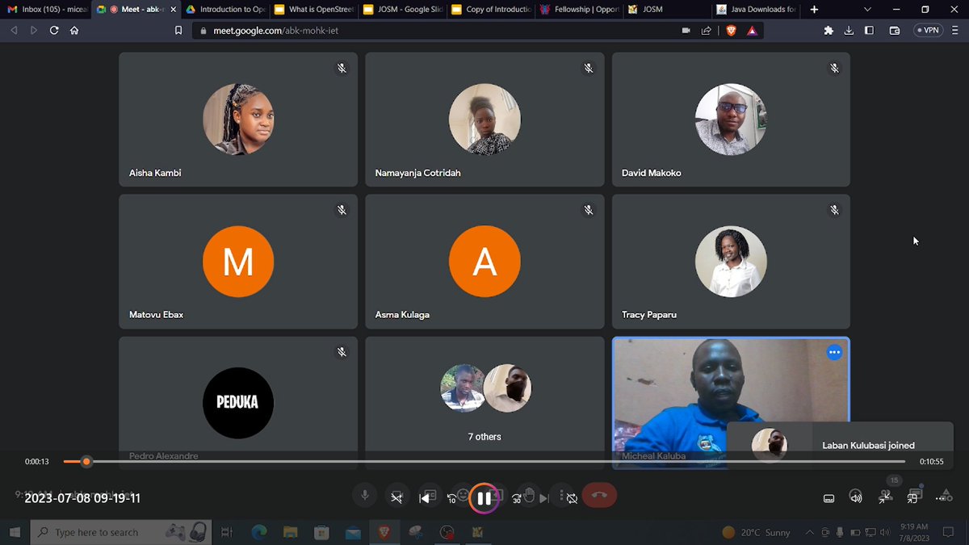
Task: Rewind the video 10 seconds
Action: [x=453, y=498]
